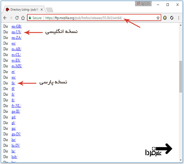Click the vertical scrollbar thumb
The height and width of the screenshot is (164, 184).
(181, 76)
